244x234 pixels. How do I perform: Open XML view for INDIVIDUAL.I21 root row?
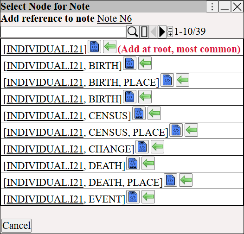tap(94, 47)
